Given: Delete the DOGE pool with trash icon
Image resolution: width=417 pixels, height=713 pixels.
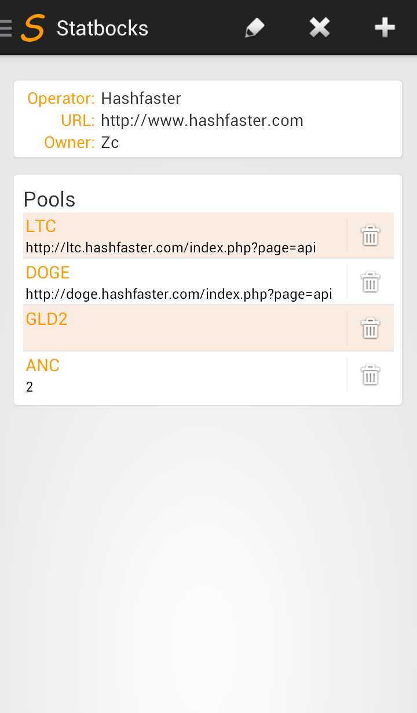Looking at the screenshot, I should point(370,282).
